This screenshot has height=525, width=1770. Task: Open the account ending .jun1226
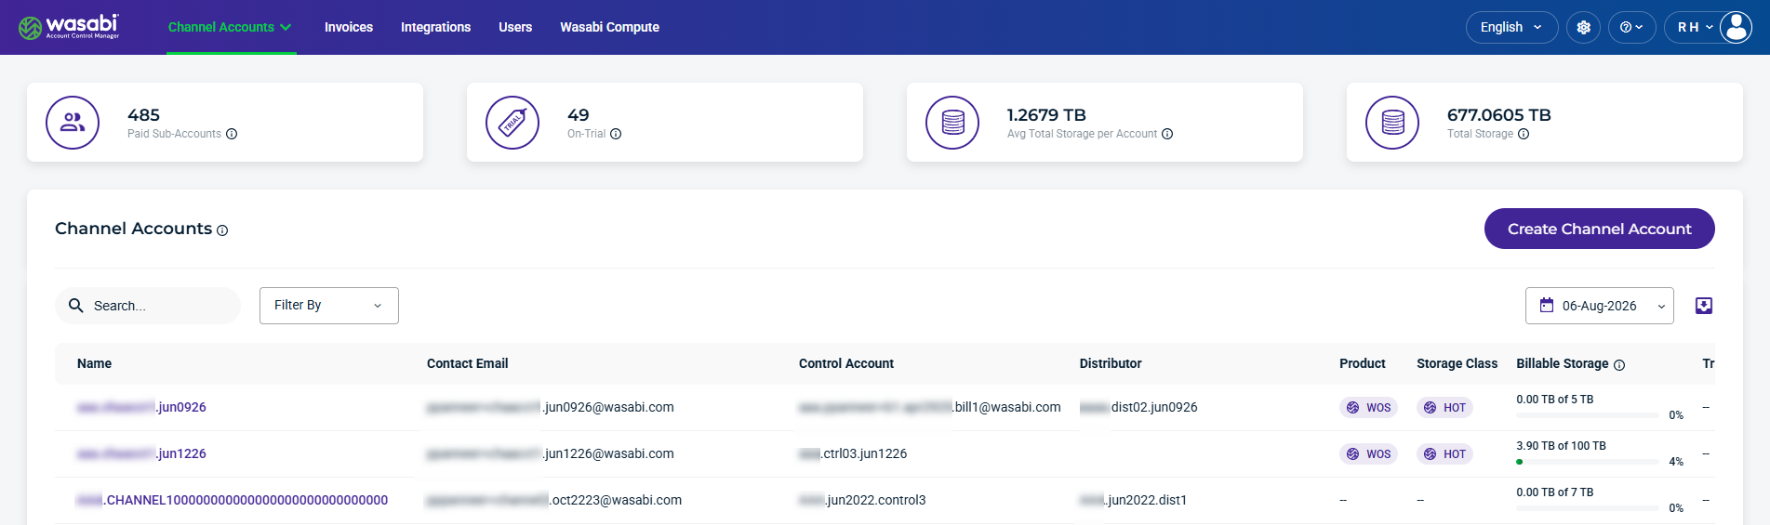click(141, 453)
